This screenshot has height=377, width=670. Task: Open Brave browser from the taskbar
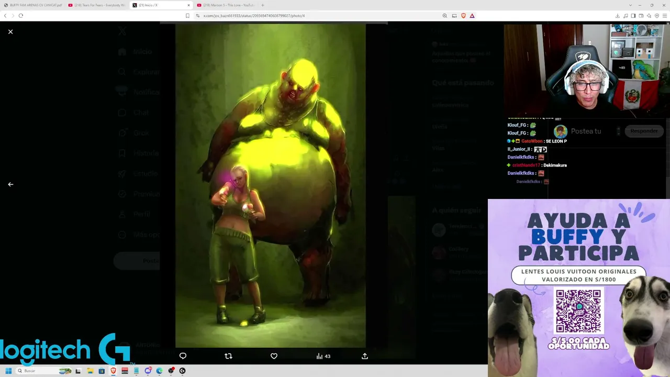(113, 371)
